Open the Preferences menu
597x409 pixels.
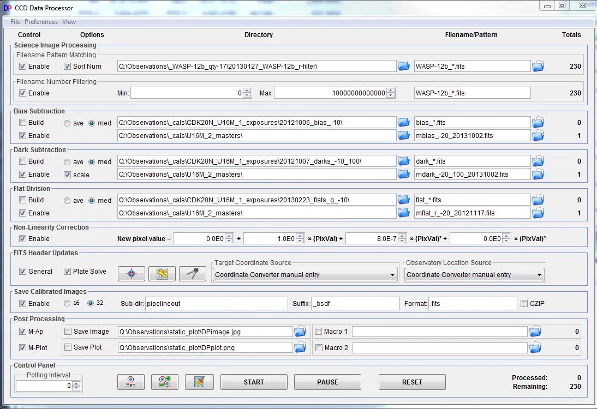pyautogui.click(x=41, y=22)
